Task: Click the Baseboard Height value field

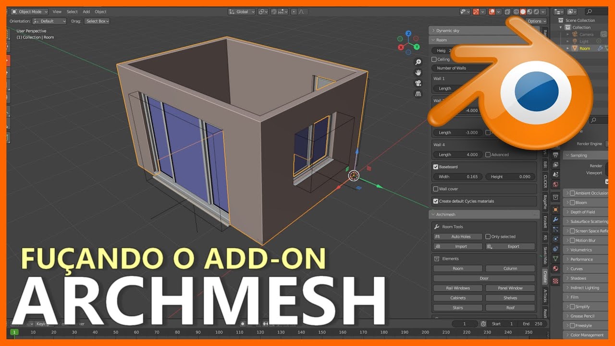Action: coord(510,177)
